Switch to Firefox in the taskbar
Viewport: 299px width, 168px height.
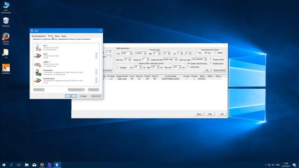click(x=42, y=165)
